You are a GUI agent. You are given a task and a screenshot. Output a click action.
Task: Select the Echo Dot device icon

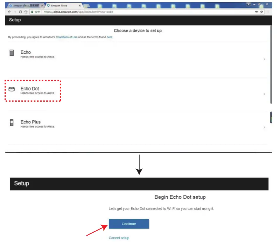pos(12,89)
